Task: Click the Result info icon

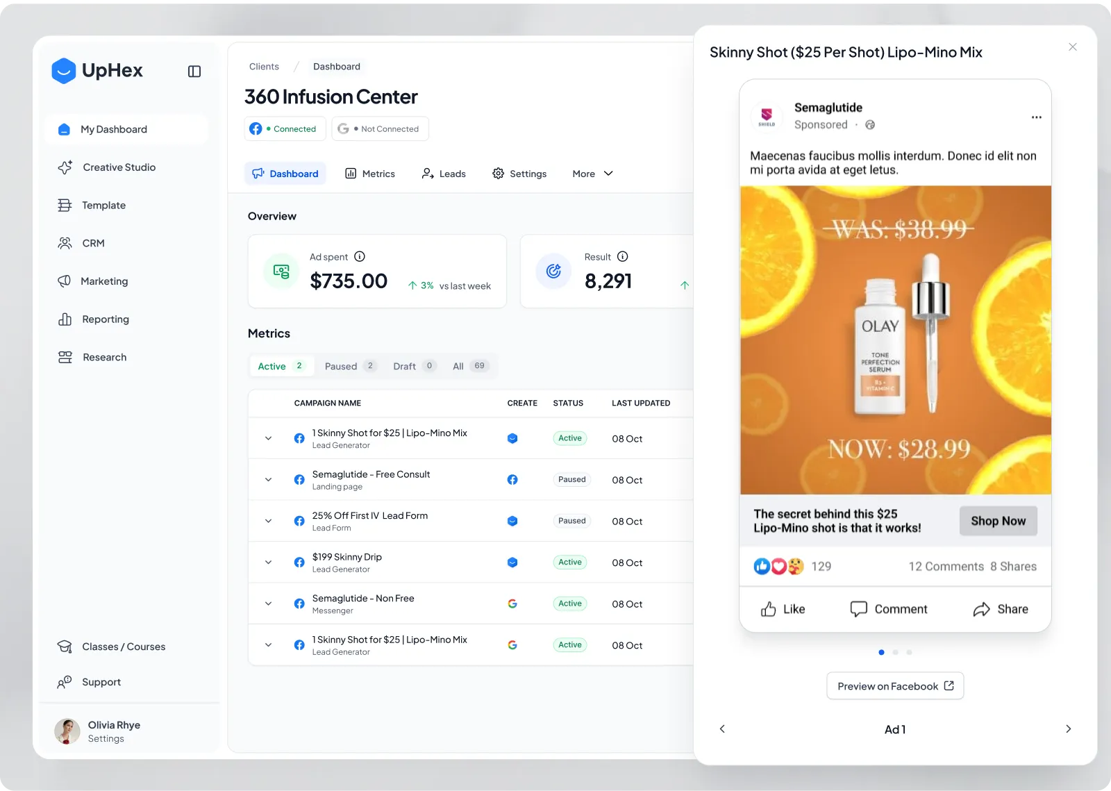Action: pos(623,256)
